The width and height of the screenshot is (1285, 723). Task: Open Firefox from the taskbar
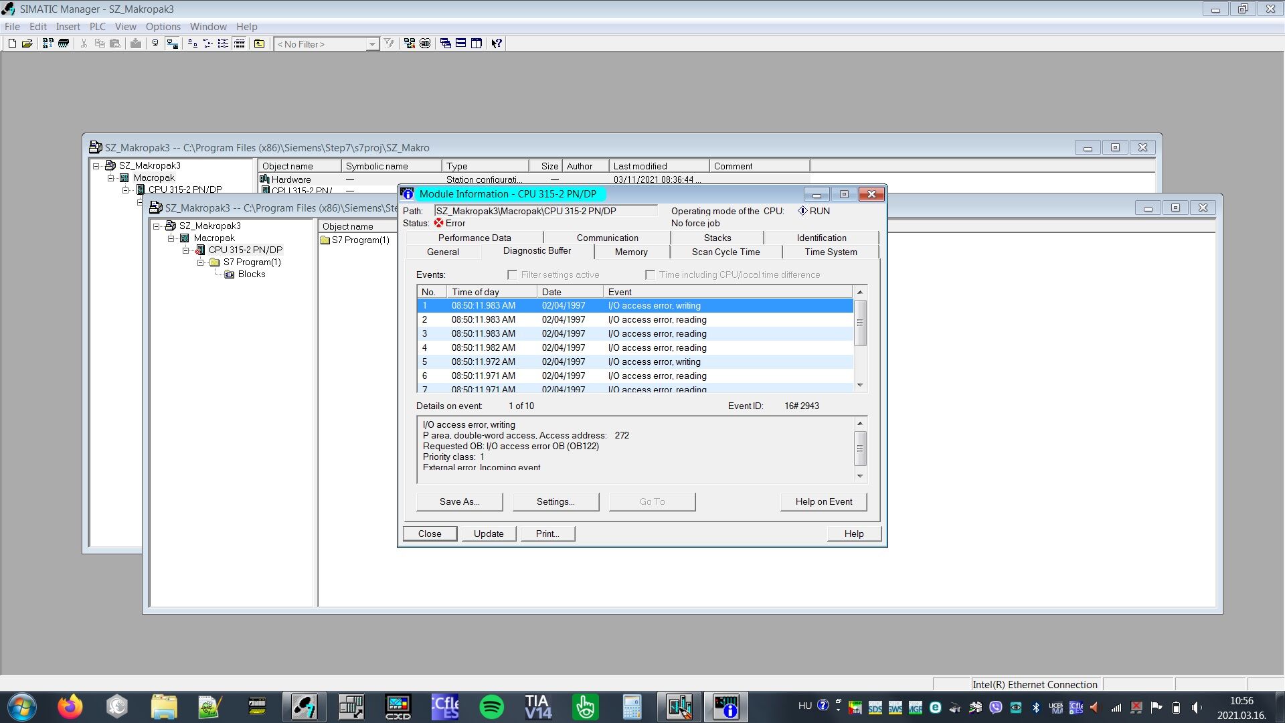click(x=70, y=707)
